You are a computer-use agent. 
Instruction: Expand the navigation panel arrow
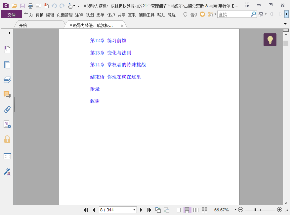tap(10, 33)
